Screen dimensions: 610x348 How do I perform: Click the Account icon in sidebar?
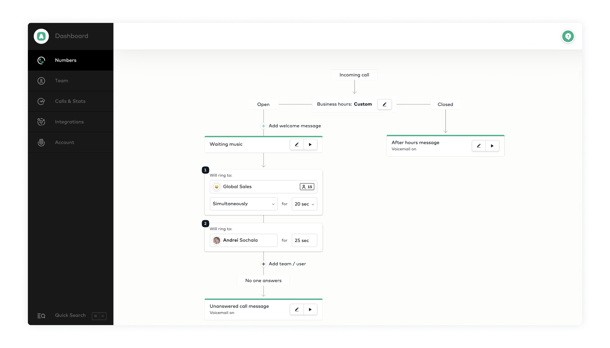pos(41,142)
